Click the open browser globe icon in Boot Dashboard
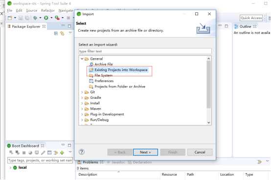The image size is (271, 180). (30, 153)
